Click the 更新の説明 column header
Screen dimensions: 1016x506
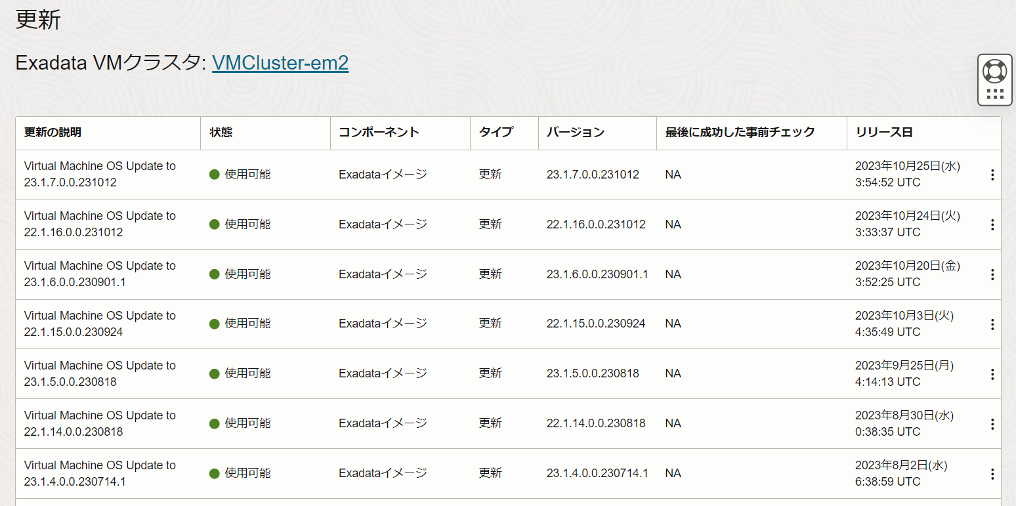53,133
